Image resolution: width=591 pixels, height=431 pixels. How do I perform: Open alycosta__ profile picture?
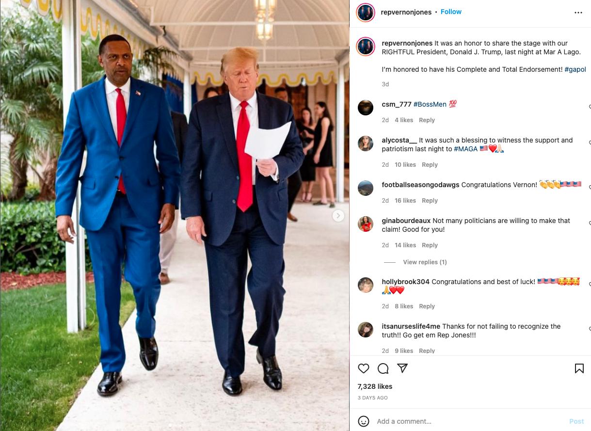366,144
